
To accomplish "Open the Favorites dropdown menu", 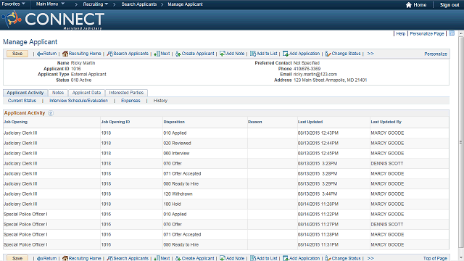I will point(13,4).
